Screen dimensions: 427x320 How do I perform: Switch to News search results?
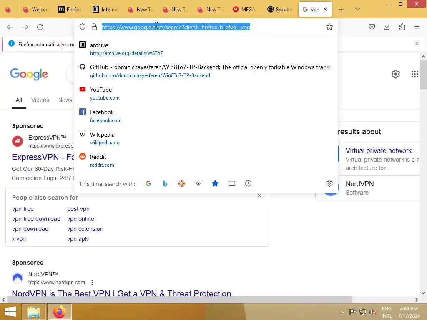click(65, 100)
